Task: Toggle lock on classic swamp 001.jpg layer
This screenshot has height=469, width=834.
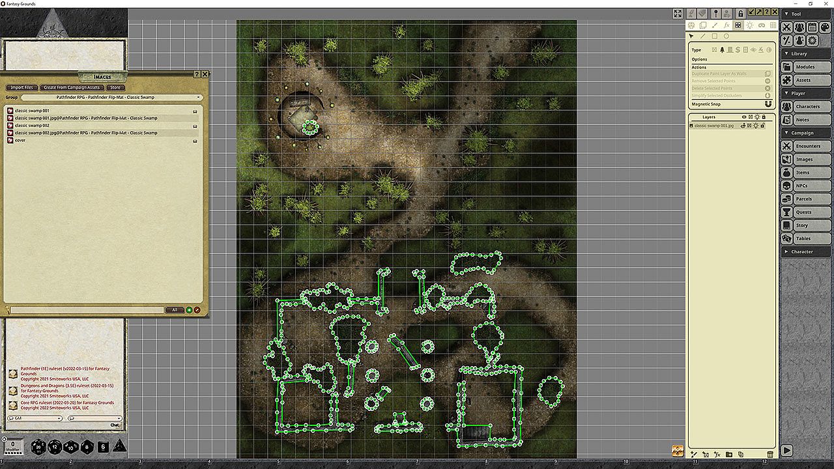Action: click(764, 125)
